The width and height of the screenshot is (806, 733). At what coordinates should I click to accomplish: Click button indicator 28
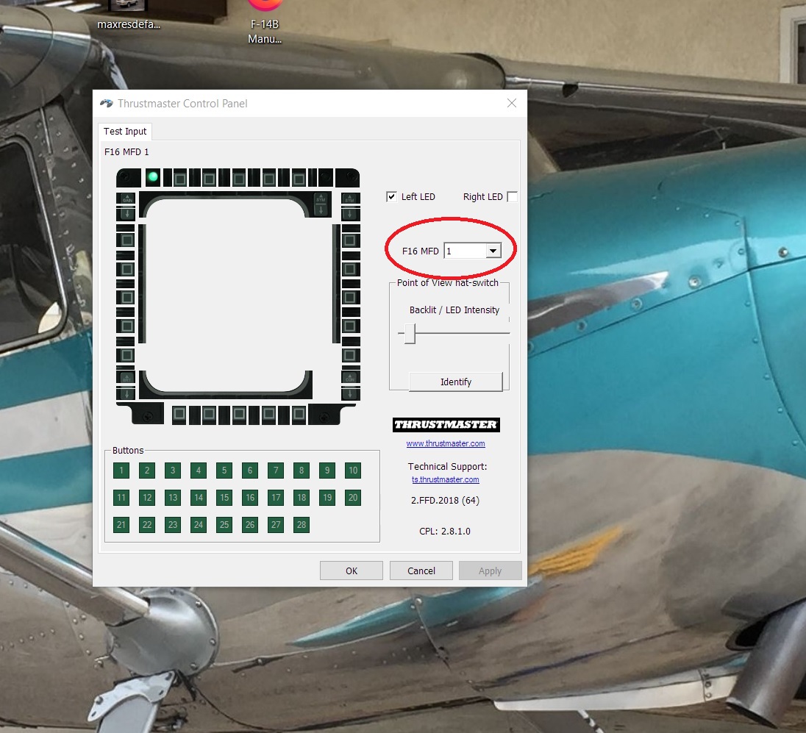point(302,524)
